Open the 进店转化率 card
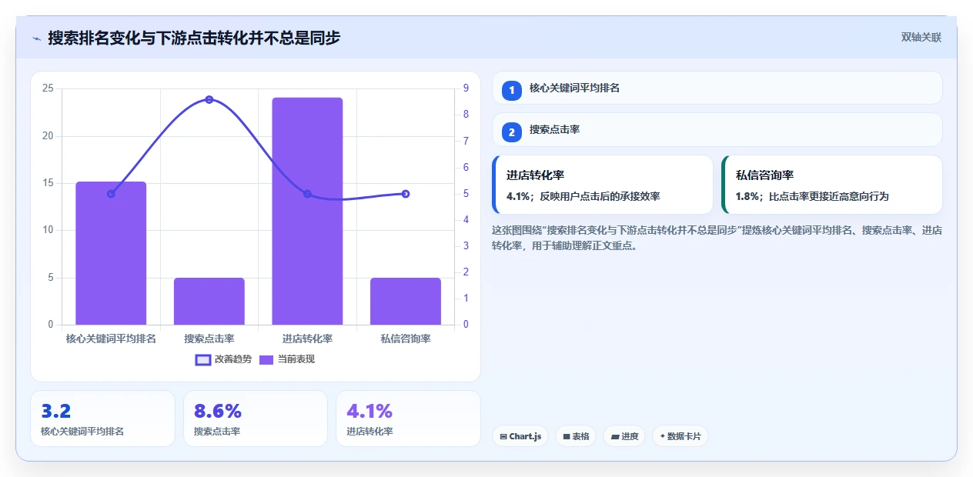 point(603,185)
